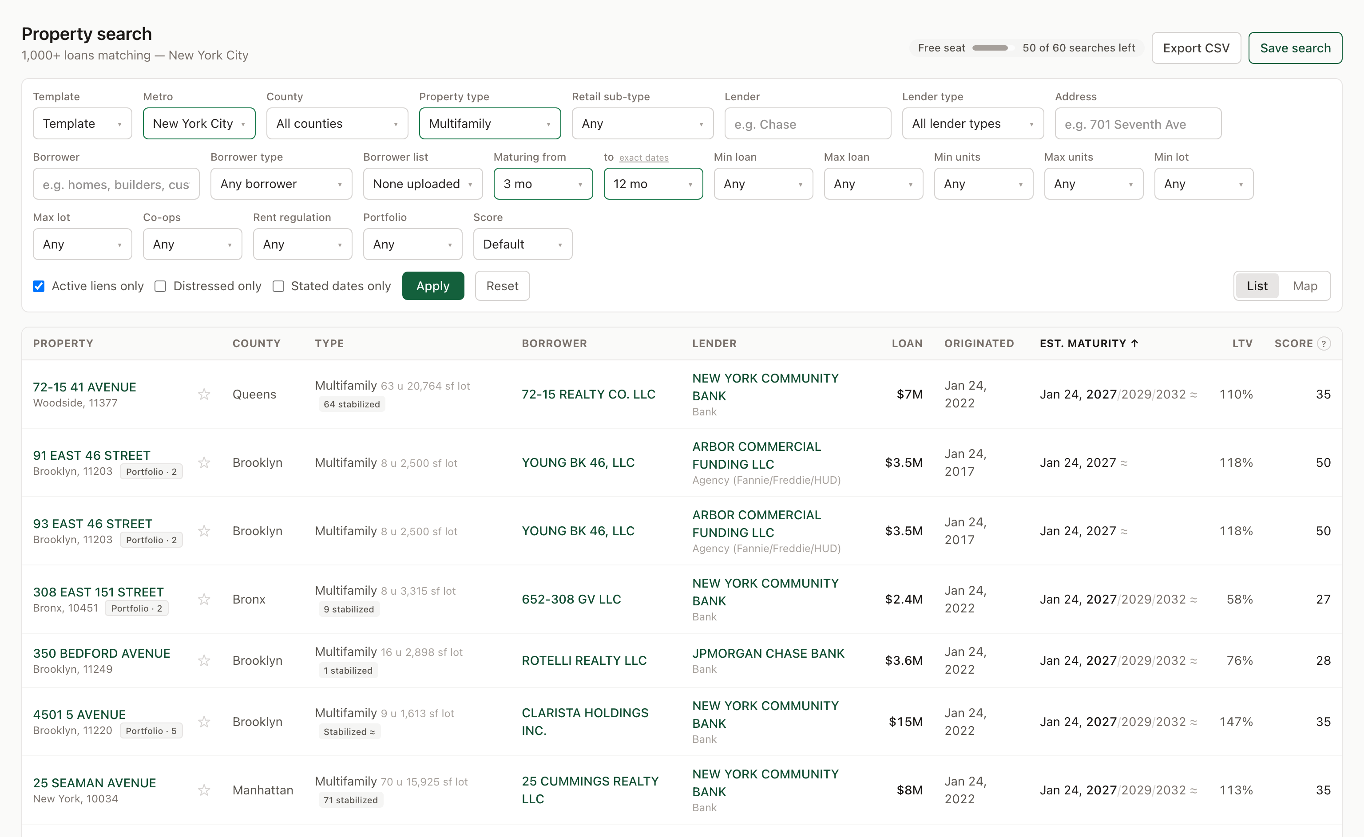Open lender JPMORGAN CHASE BANK

coord(768,653)
